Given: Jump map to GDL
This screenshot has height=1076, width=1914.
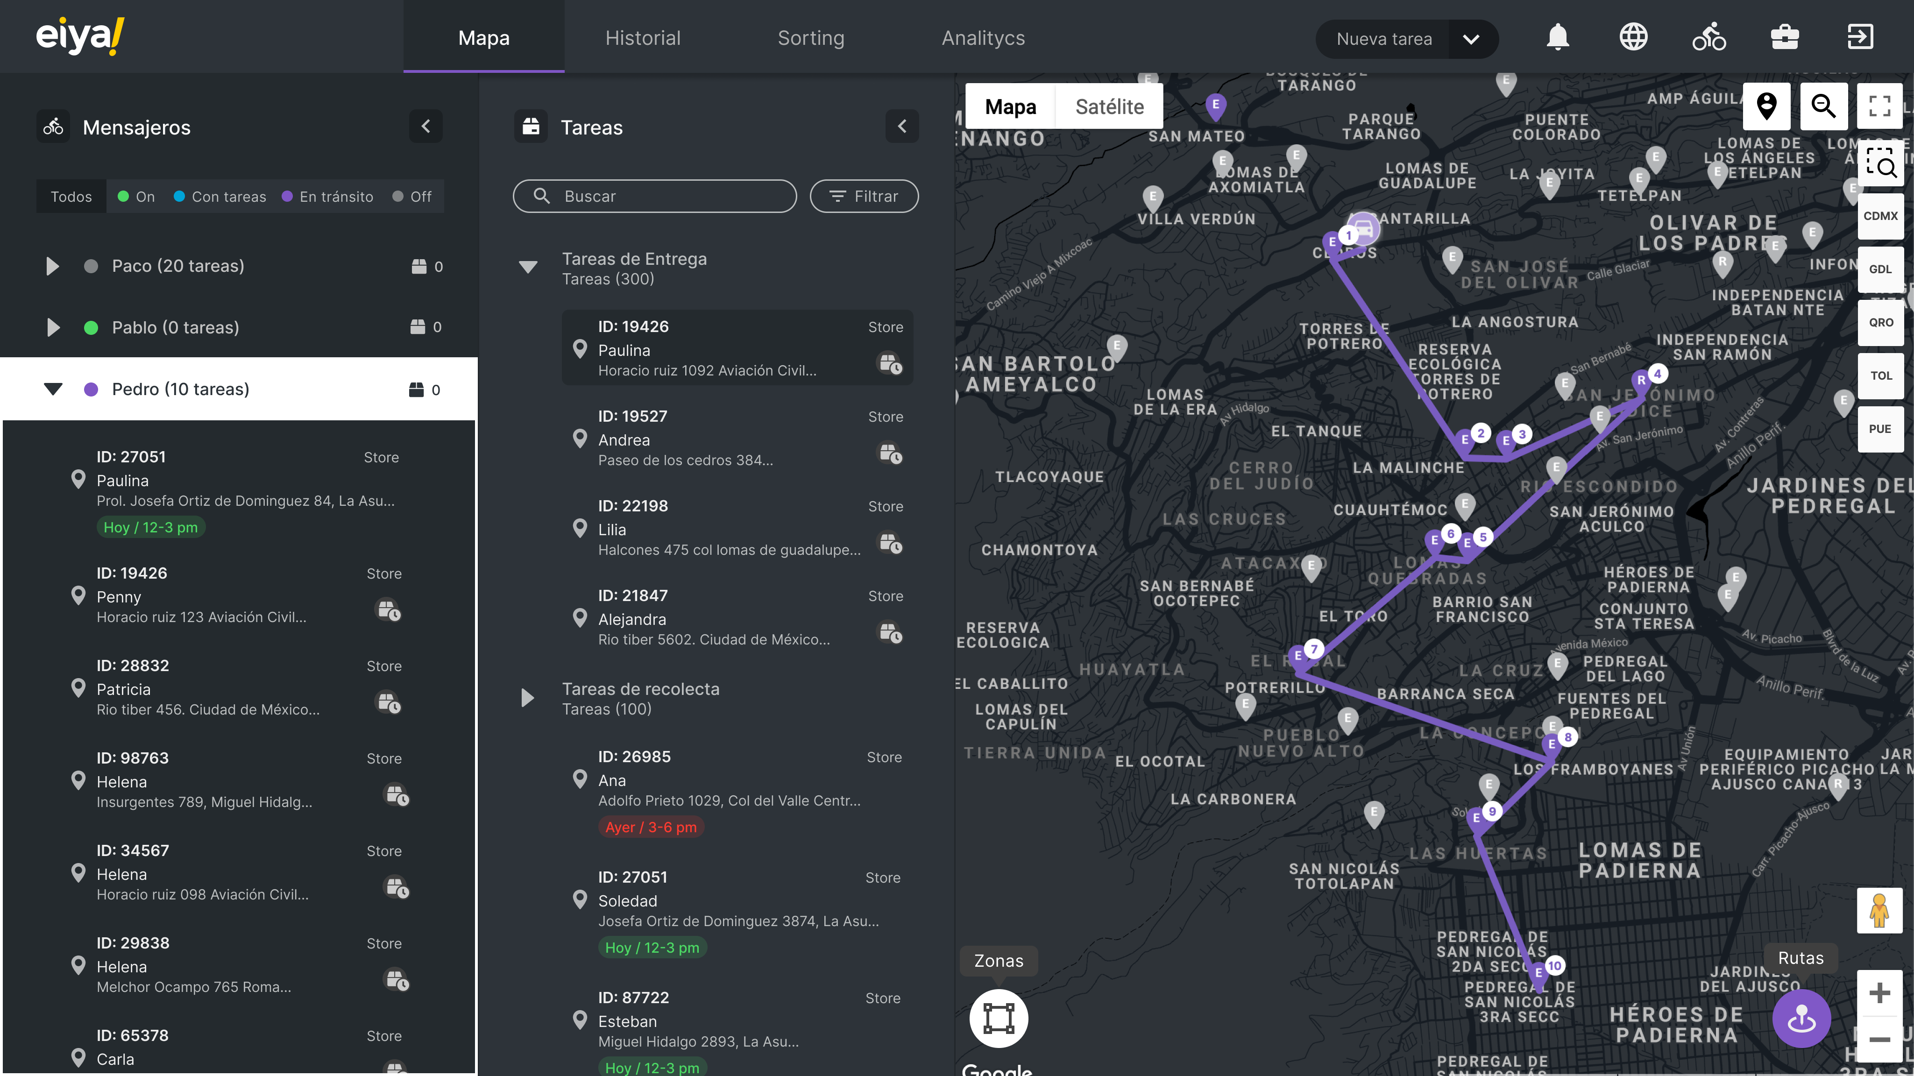Looking at the screenshot, I should point(1880,269).
